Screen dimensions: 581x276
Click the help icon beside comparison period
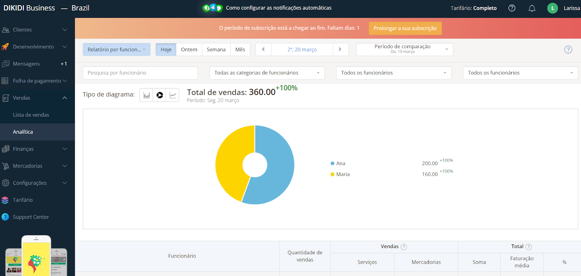click(568, 50)
